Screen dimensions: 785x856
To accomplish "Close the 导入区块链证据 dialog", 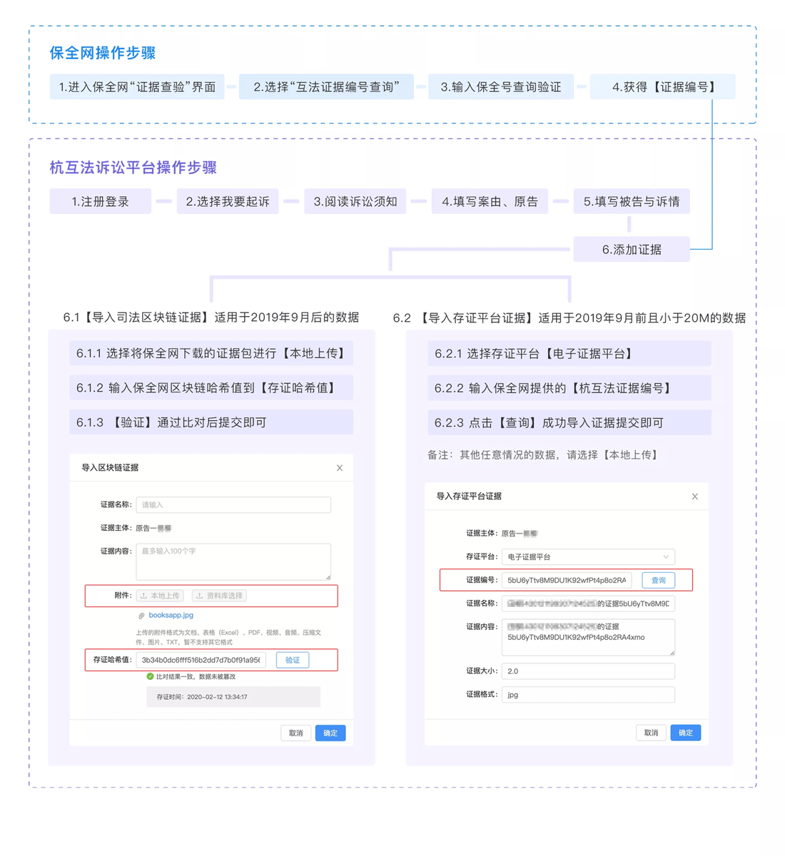I will pyautogui.click(x=340, y=468).
